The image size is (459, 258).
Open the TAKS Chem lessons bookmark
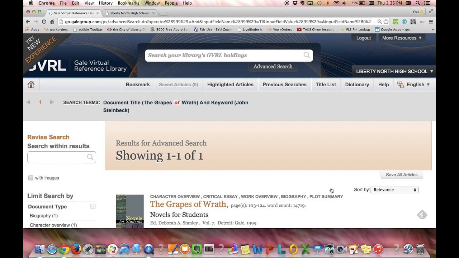click(316, 29)
